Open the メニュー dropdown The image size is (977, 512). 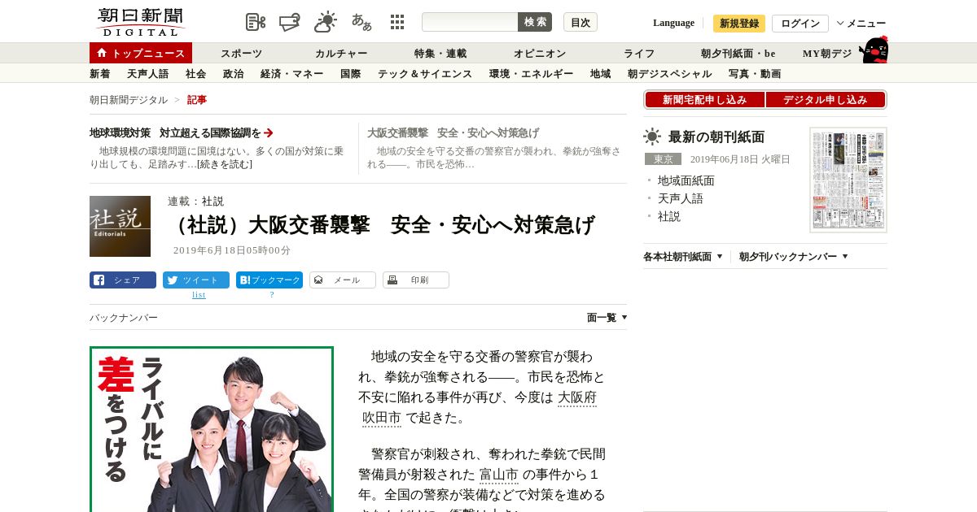[861, 24]
